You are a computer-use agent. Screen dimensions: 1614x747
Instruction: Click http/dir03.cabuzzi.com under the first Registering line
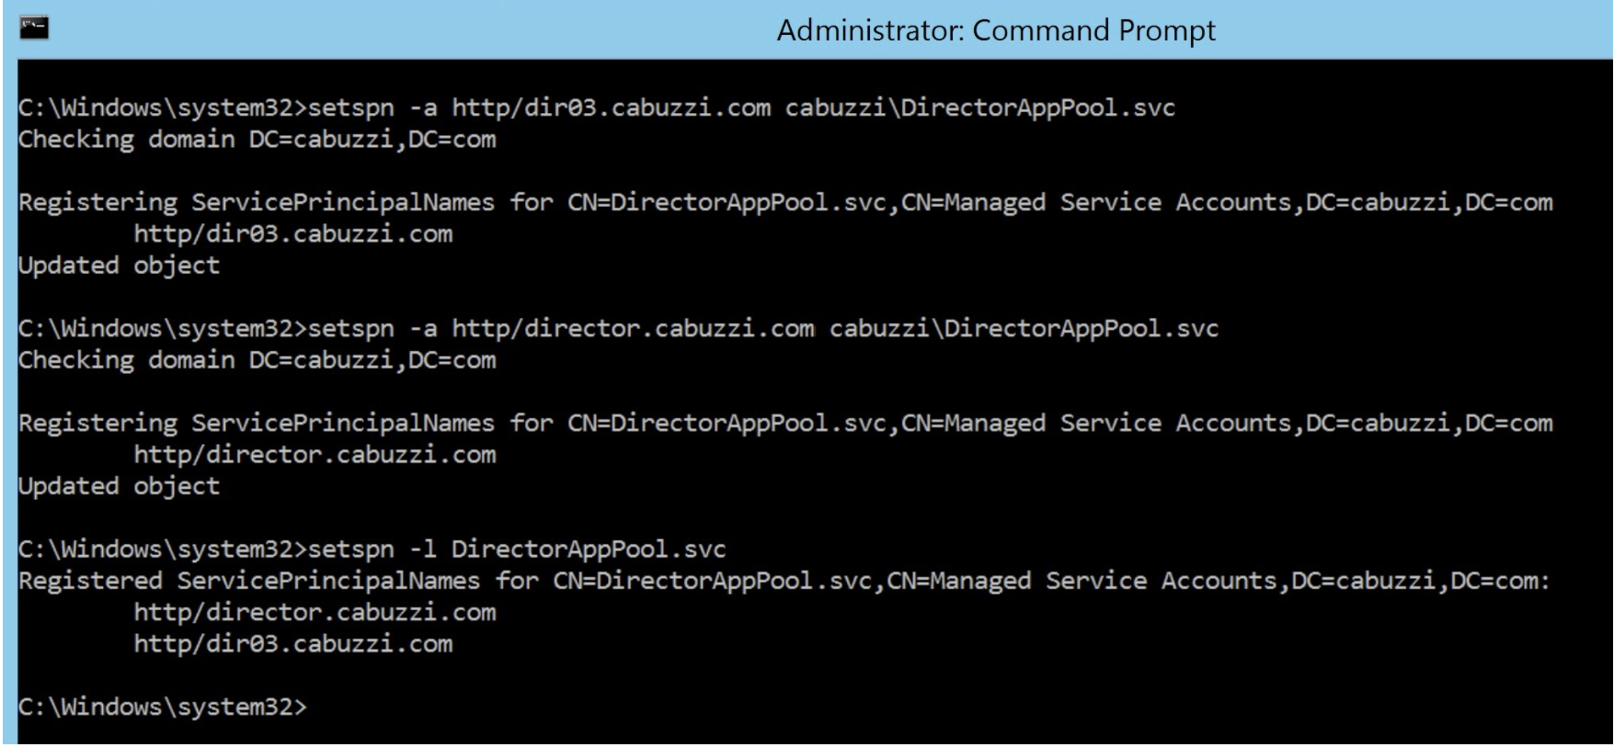click(x=292, y=233)
